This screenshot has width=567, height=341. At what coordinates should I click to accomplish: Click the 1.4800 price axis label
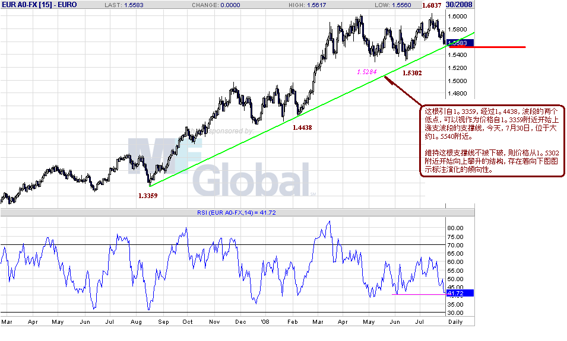coord(457,94)
